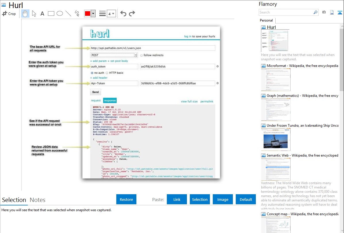Click the red color swatch
This screenshot has width=344, height=233.
[88, 14]
